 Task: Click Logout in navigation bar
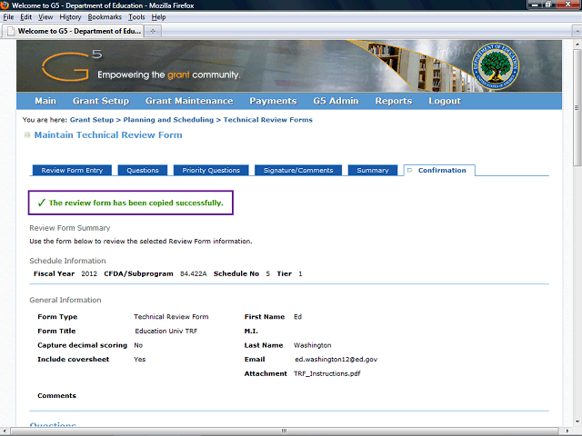click(445, 101)
